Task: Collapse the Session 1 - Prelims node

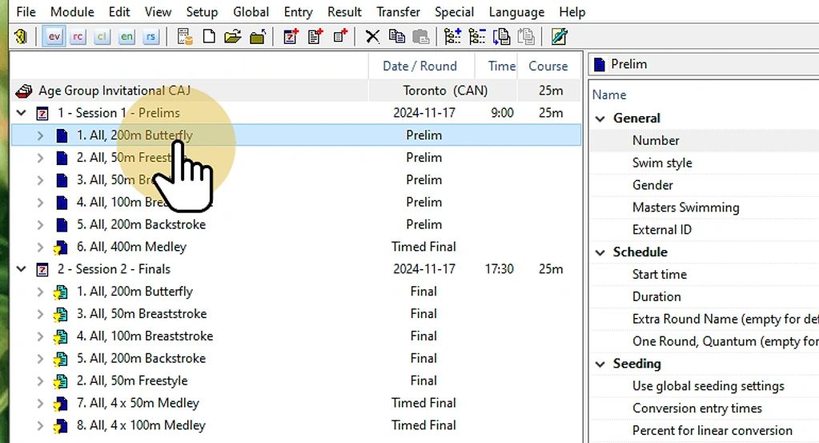Action: 22,113
